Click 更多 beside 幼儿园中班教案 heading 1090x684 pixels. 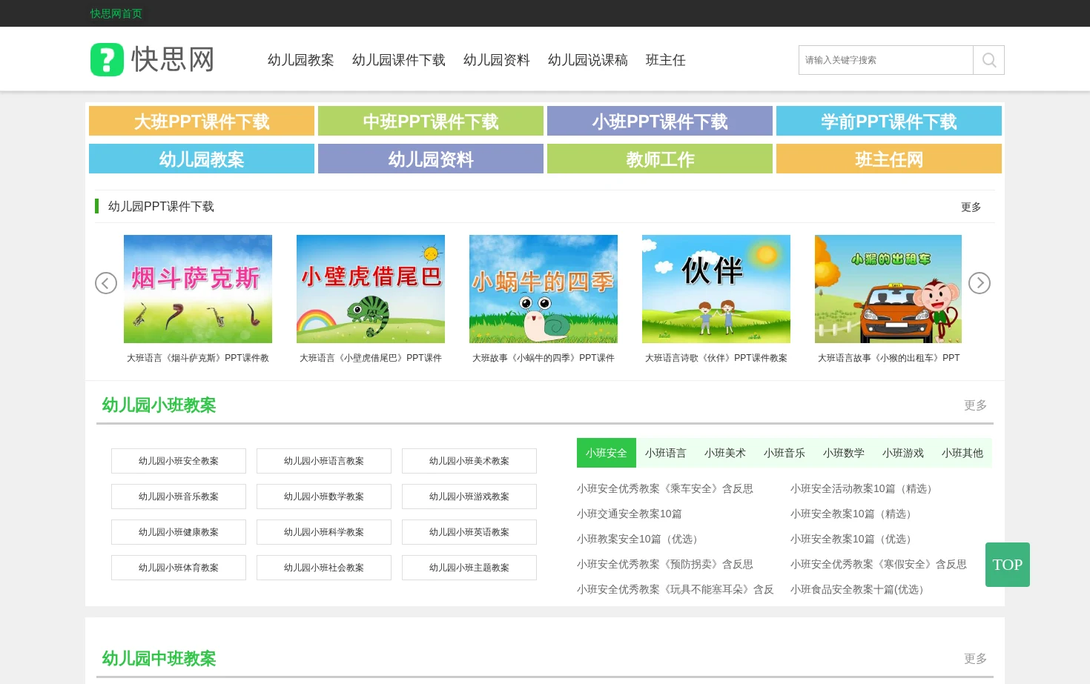[x=975, y=659]
